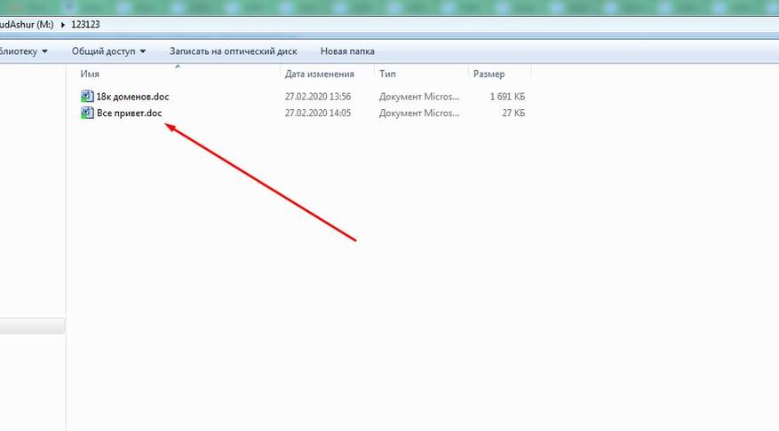The image size is (779, 431).
Task: Select file name Все привет.doc
Action: click(129, 114)
